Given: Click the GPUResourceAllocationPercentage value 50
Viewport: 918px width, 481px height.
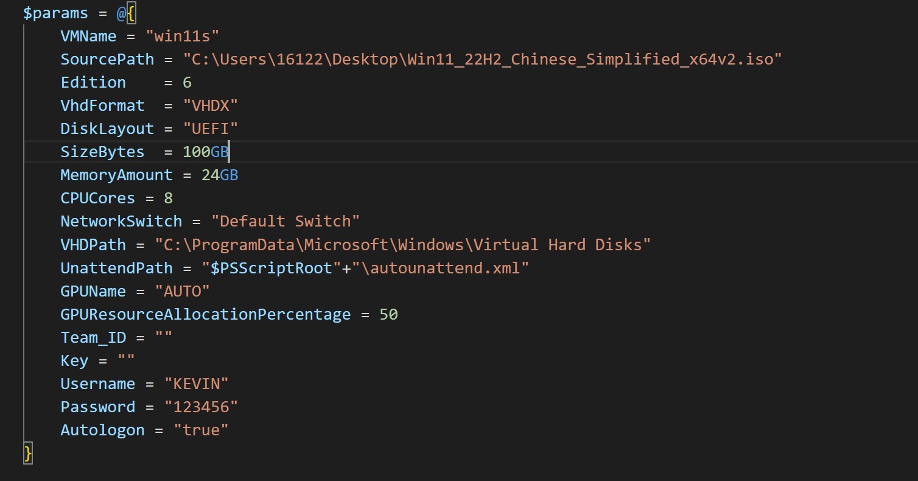Looking at the screenshot, I should tap(390, 314).
